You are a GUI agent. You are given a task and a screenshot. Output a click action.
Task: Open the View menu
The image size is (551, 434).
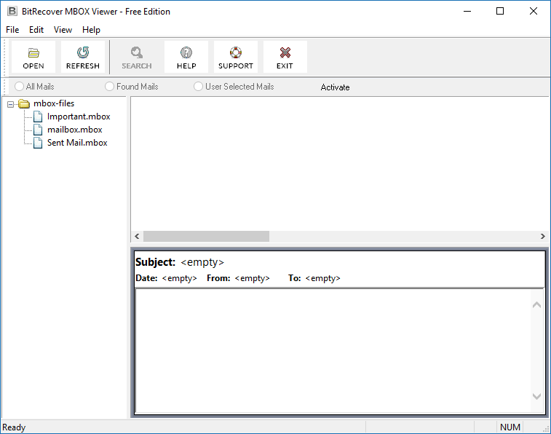click(63, 30)
